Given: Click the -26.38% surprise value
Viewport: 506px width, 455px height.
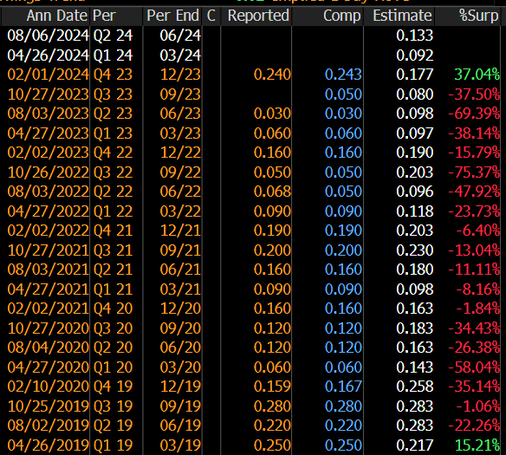Looking at the screenshot, I should pos(474,348).
